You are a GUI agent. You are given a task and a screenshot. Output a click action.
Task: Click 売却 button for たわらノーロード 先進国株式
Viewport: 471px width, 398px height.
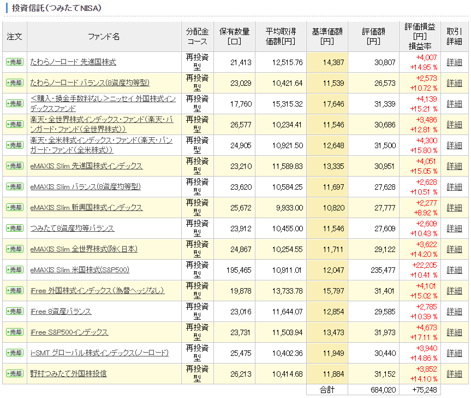click(x=15, y=62)
